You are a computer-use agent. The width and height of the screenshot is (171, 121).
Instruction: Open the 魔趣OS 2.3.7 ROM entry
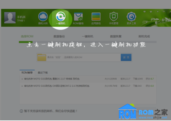(x=52, y=79)
